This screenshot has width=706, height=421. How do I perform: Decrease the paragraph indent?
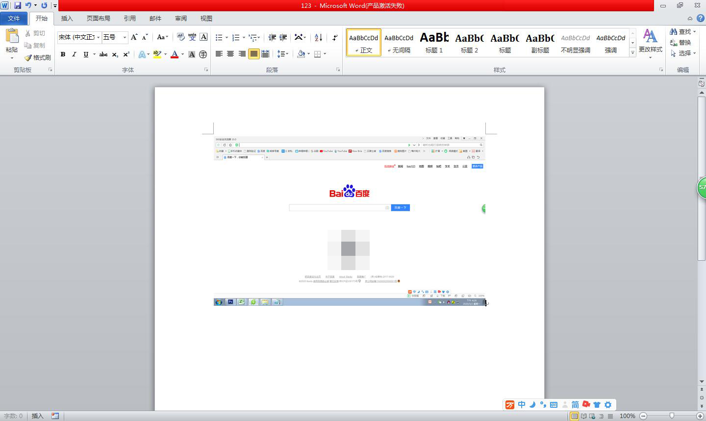pyautogui.click(x=272, y=37)
